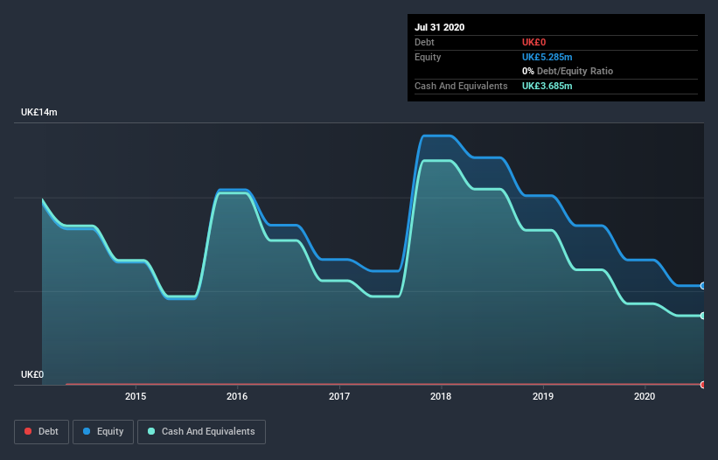Click the 2016 axis label
Image resolution: width=718 pixels, height=460 pixels.
pos(237,396)
